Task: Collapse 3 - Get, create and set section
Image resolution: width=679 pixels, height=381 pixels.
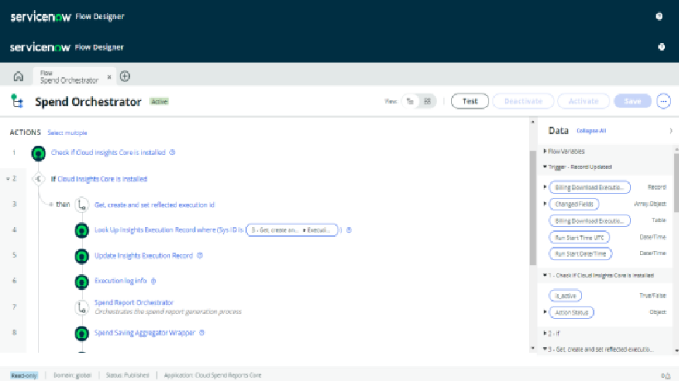Action: coord(545,349)
